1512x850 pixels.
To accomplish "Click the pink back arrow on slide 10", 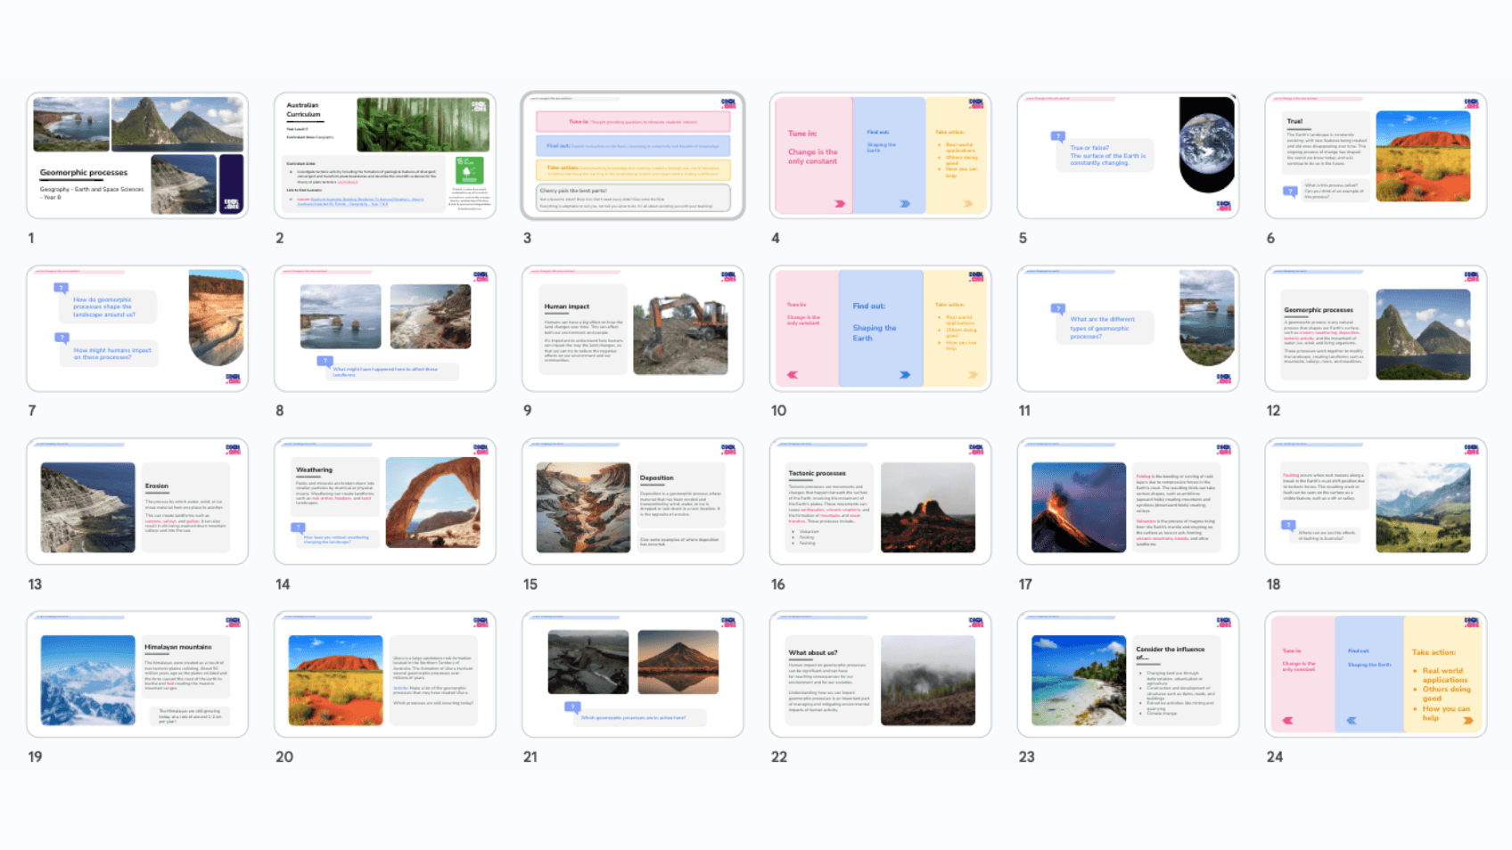I will click(x=793, y=375).
